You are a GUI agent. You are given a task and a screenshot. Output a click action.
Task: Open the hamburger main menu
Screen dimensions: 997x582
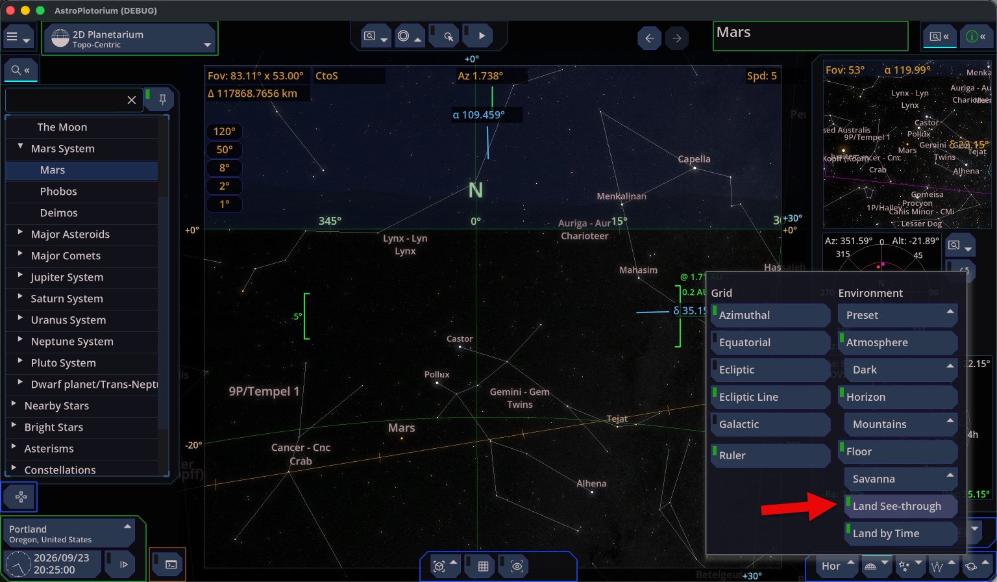click(18, 38)
